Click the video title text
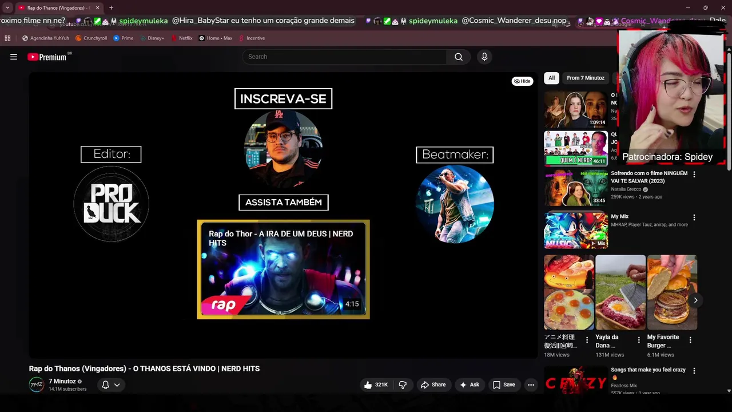This screenshot has height=412, width=732. tap(144, 369)
